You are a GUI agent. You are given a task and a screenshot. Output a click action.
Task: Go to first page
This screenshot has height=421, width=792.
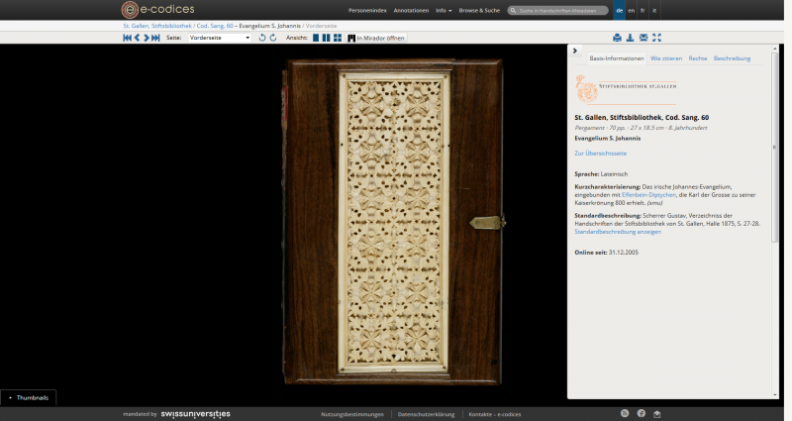[x=128, y=38]
